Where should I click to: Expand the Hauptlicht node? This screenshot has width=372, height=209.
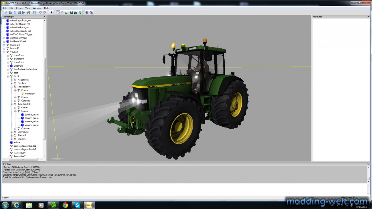pos(12,80)
